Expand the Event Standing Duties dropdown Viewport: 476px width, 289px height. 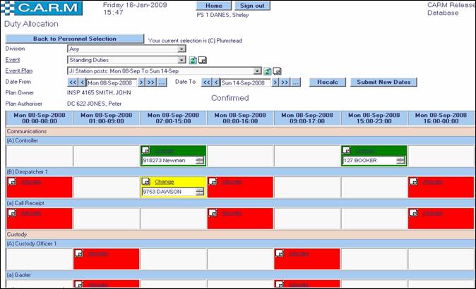(182, 61)
